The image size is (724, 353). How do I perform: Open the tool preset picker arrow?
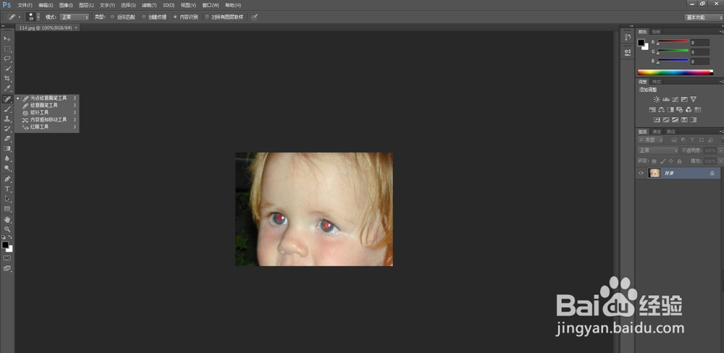click(20, 17)
